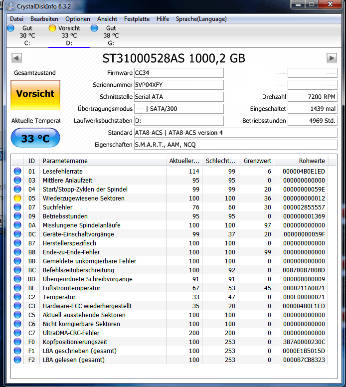The image size is (346, 387).
Task: Click the Übertragungsmodus field SATA/300
Action: coord(179,109)
